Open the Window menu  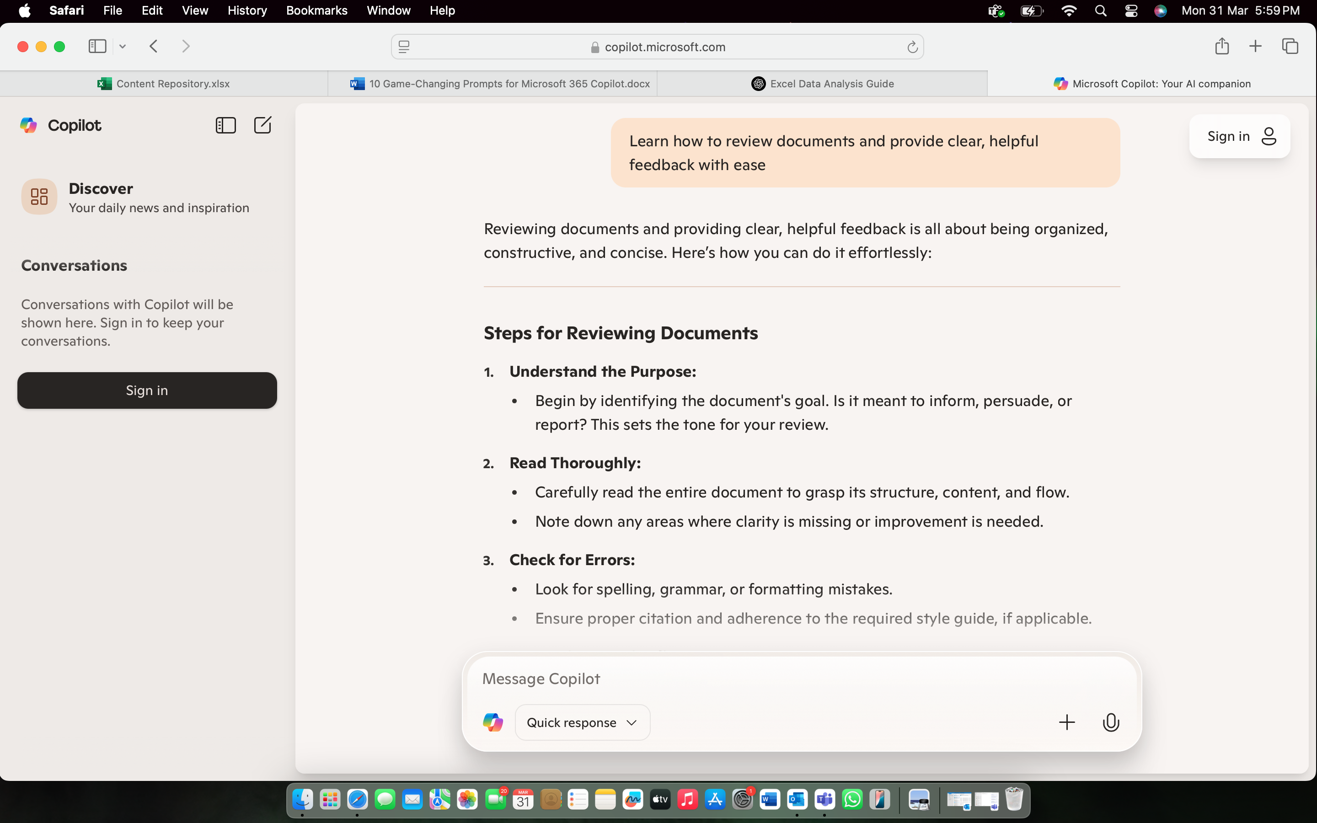(389, 11)
